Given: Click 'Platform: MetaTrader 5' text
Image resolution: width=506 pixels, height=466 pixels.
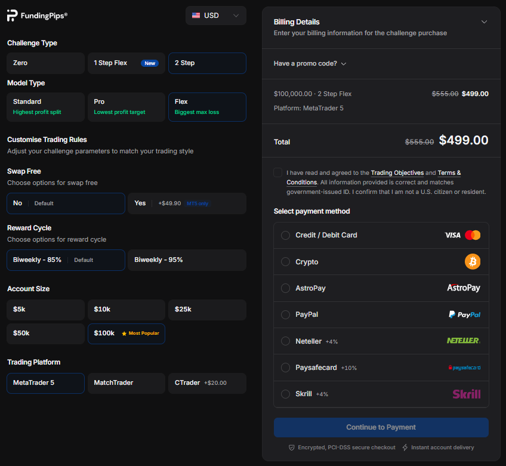Looking at the screenshot, I should tap(308, 109).
